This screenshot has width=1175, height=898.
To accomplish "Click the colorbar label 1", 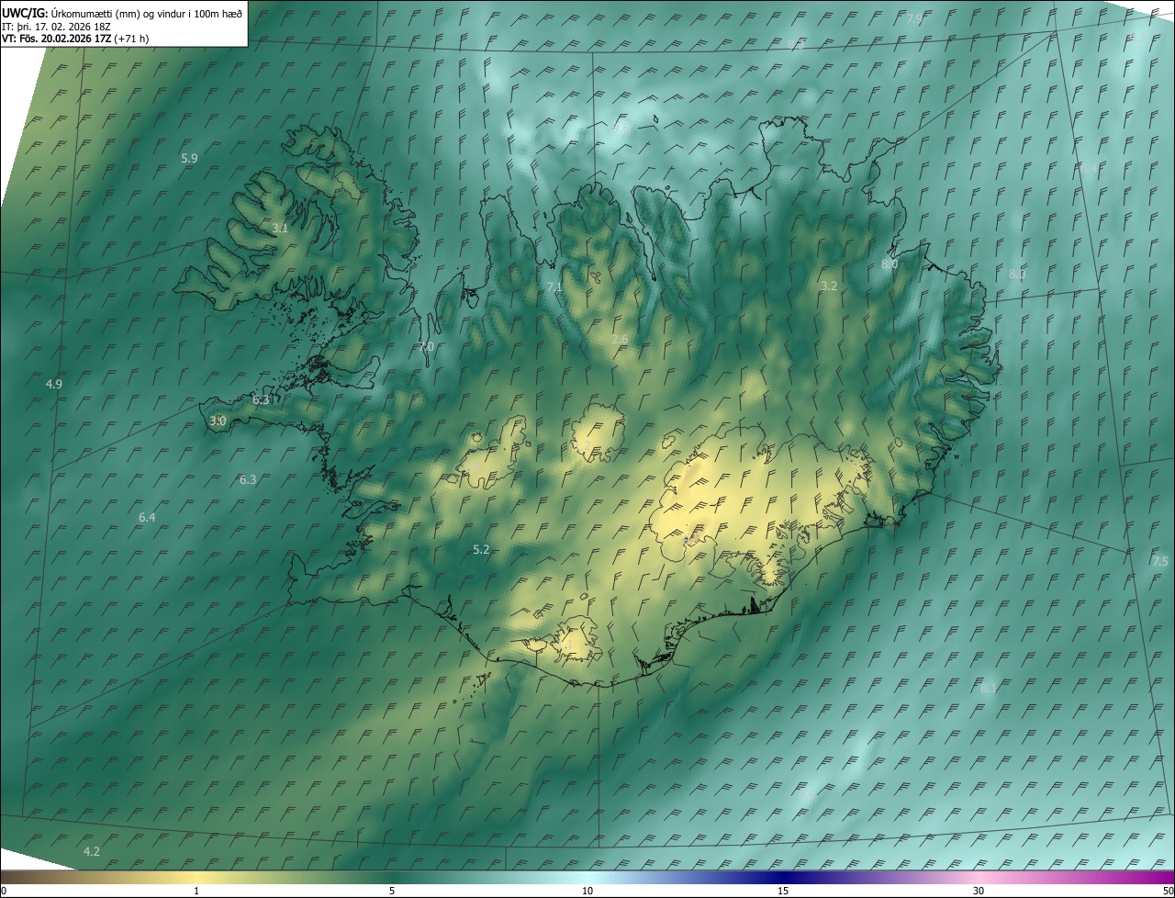I will [x=196, y=891].
